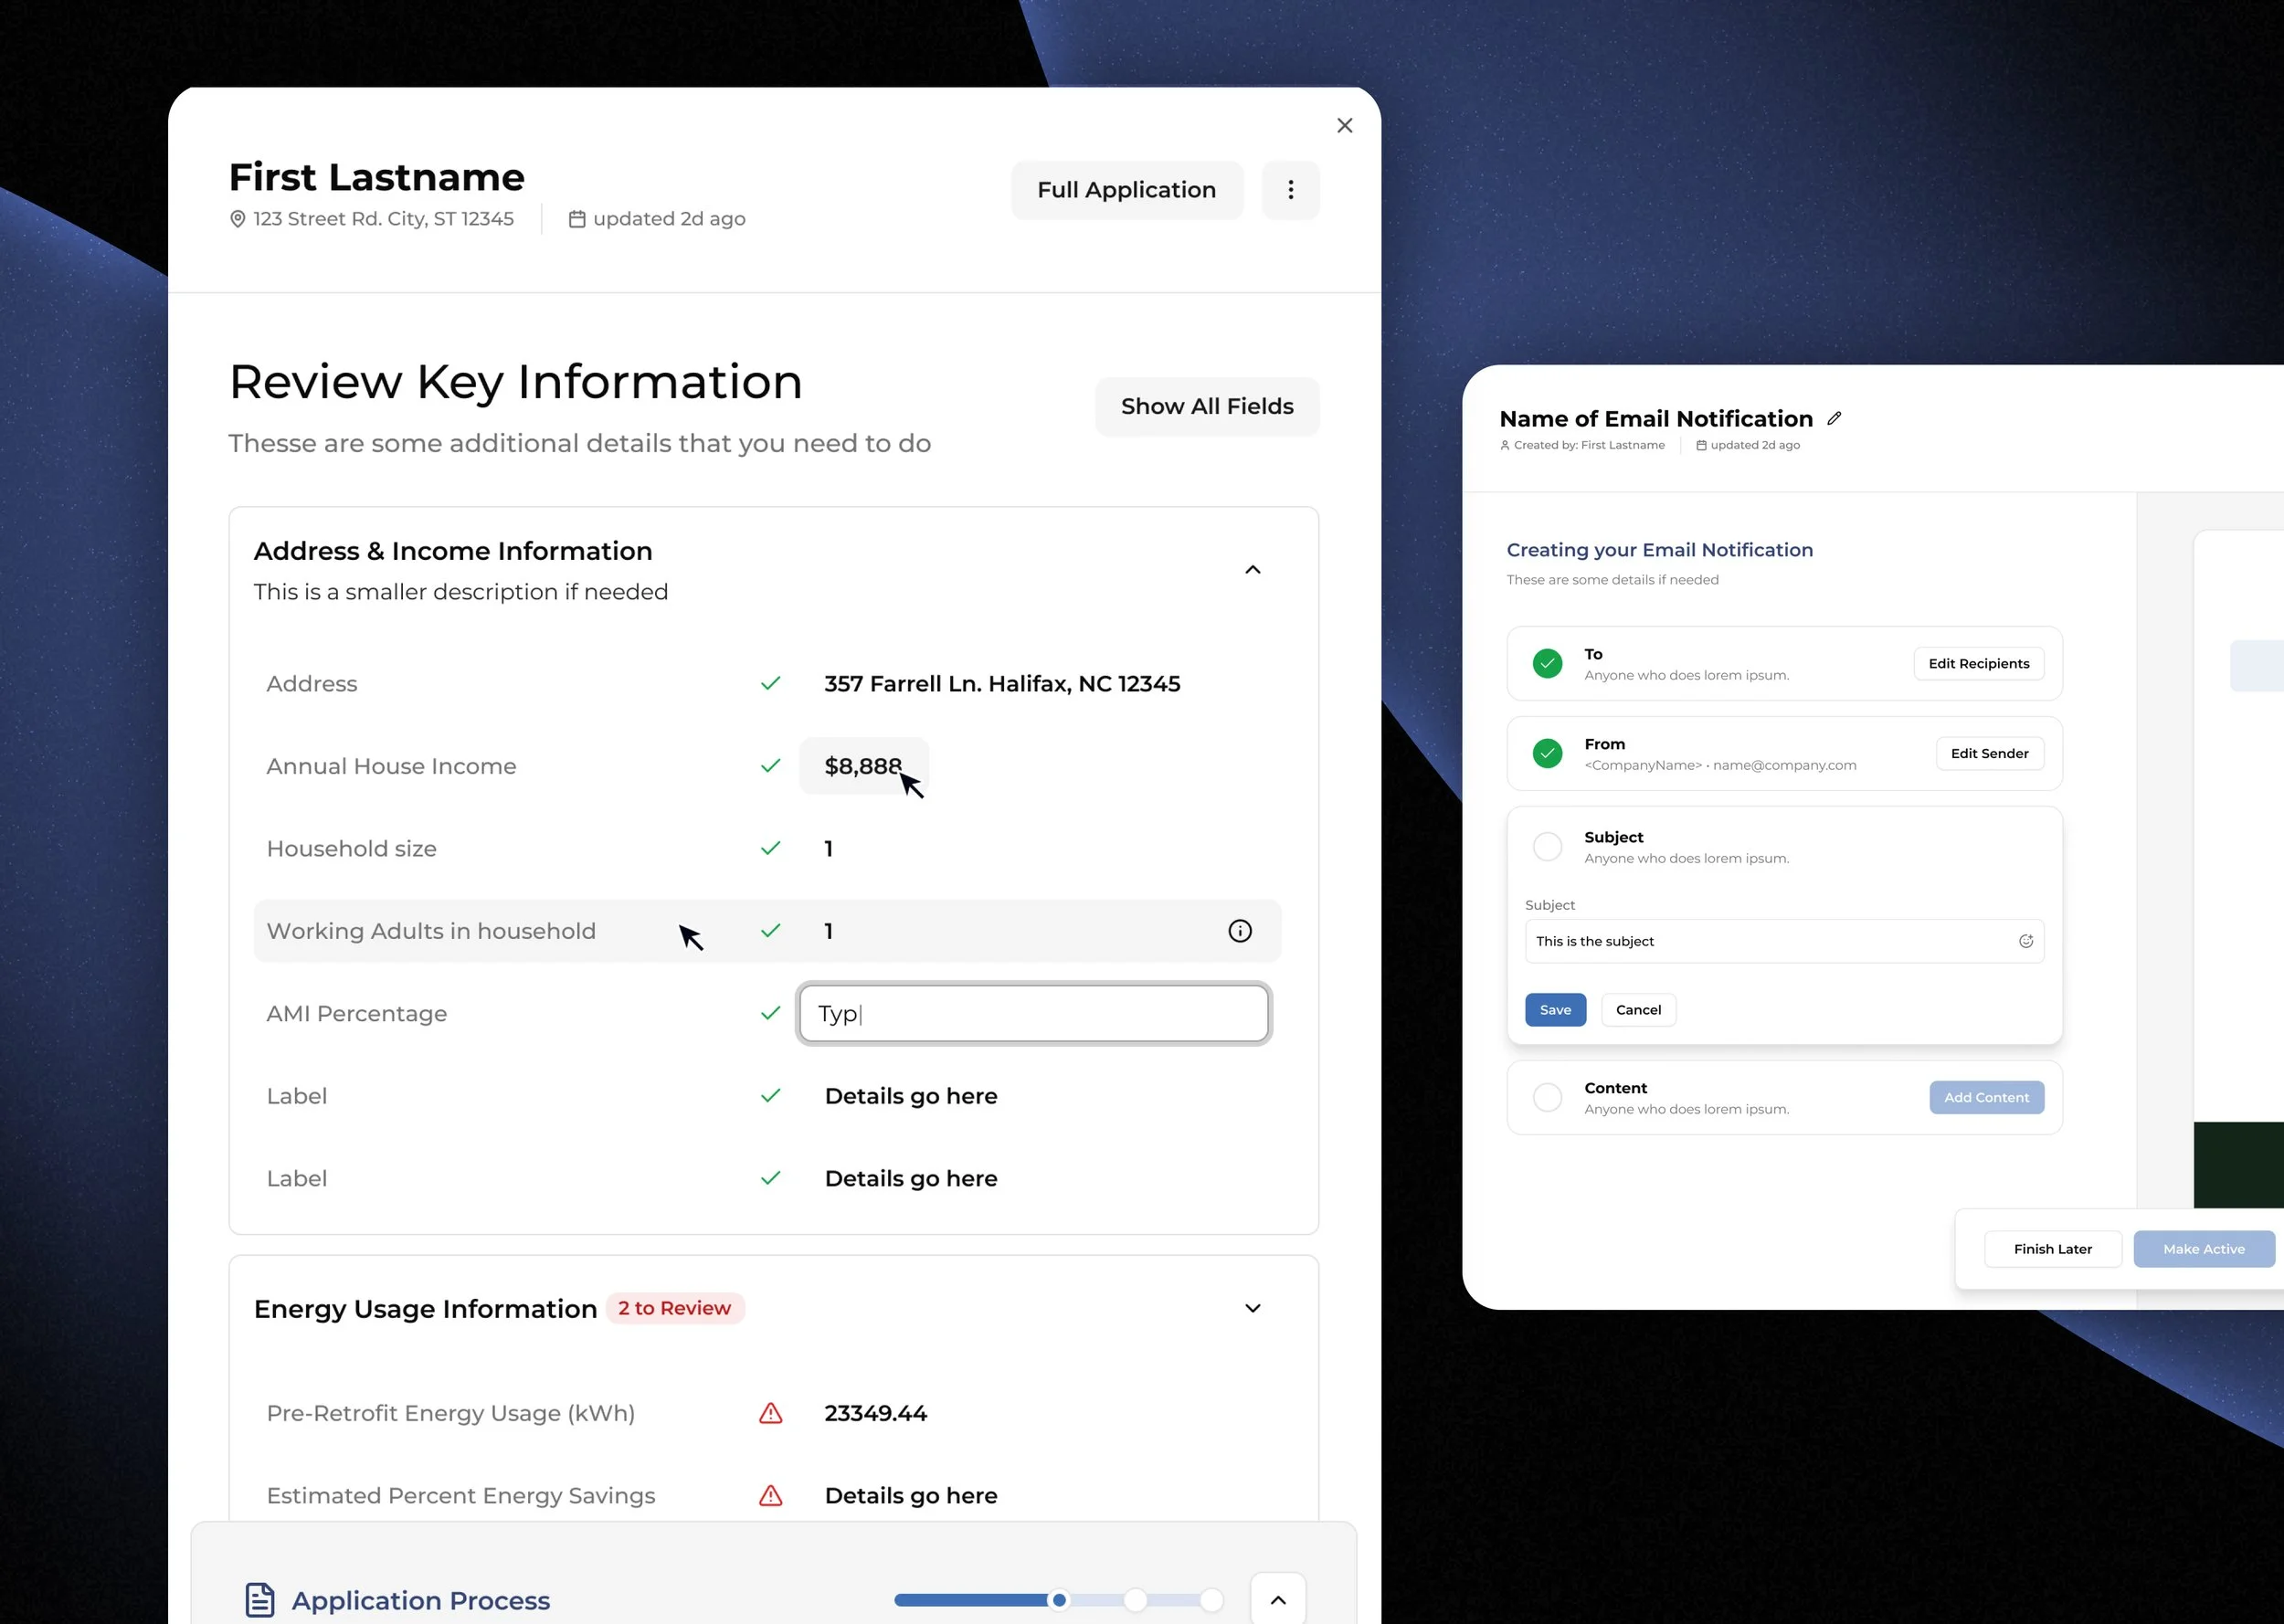Toggle the Content step radio circle
The height and width of the screenshot is (1624, 2284).
[x=1547, y=1097]
